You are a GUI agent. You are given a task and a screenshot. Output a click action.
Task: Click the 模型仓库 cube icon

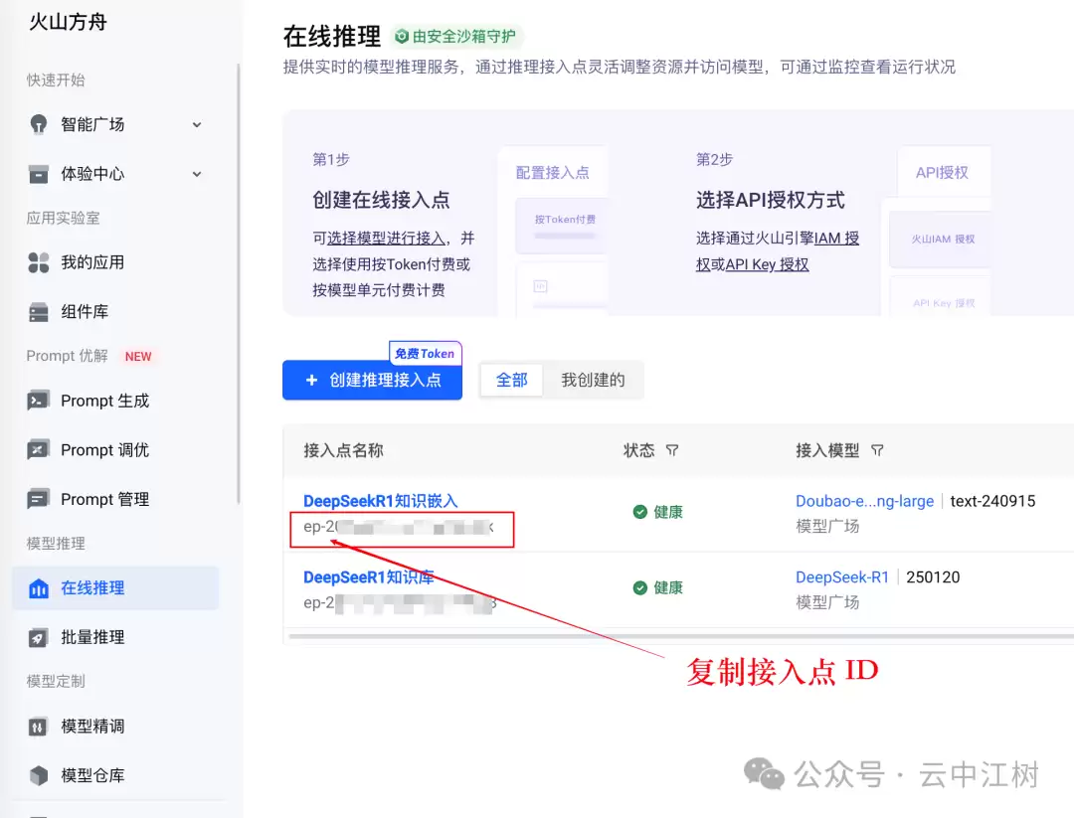[39, 775]
